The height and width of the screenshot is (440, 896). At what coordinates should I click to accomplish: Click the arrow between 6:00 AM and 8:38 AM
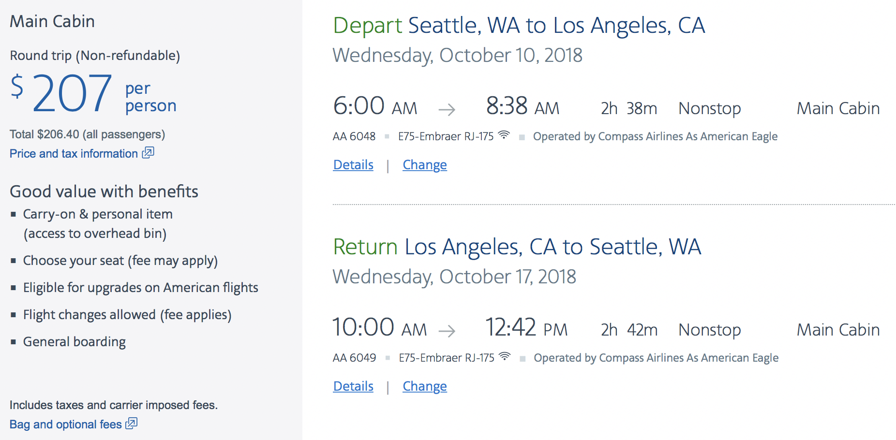[448, 110]
